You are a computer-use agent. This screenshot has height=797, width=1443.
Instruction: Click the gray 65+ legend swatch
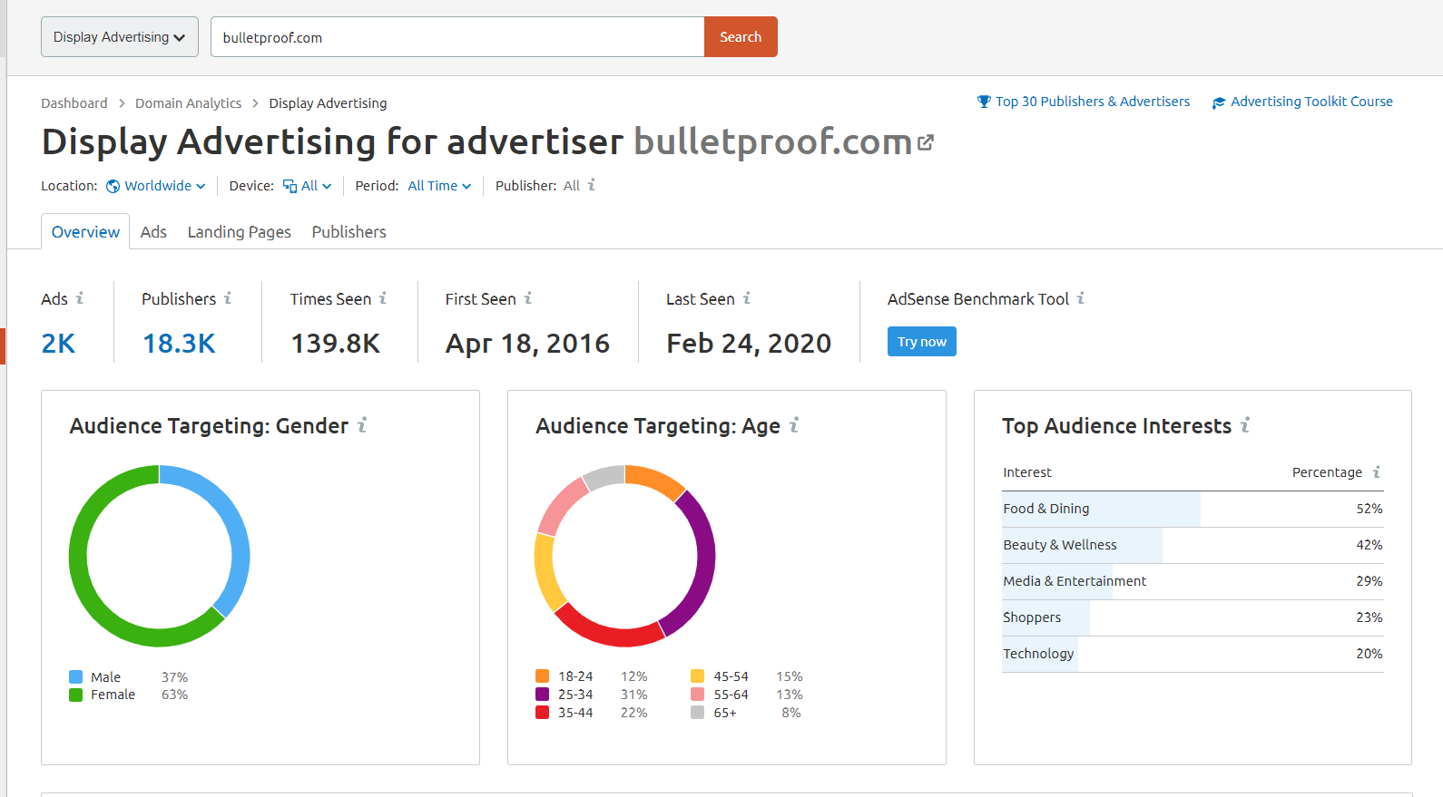click(698, 713)
